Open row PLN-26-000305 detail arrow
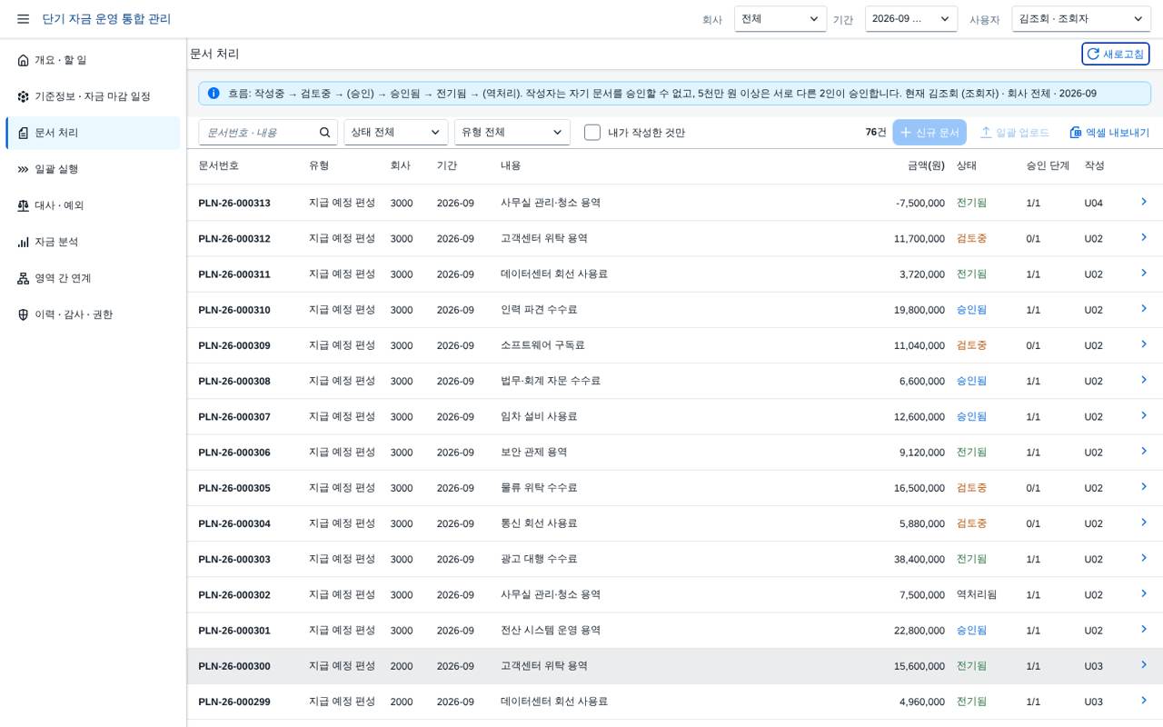Image resolution: width=1163 pixels, height=727 pixels. click(1144, 487)
